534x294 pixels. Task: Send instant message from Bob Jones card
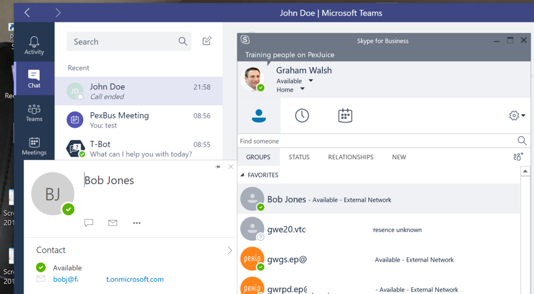click(89, 223)
